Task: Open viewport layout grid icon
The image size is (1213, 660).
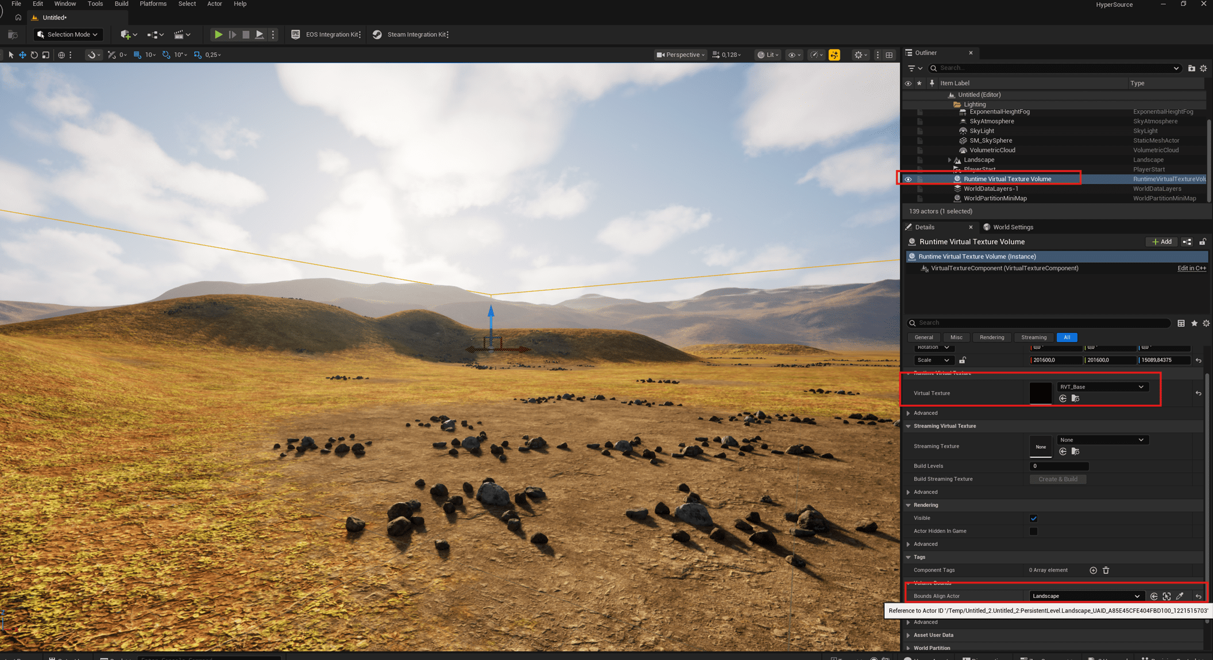Action: pyautogui.click(x=889, y=55)
